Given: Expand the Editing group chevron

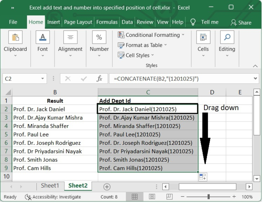Looking at the screenshot, I should pyautogui.click(x=227, y=56).
